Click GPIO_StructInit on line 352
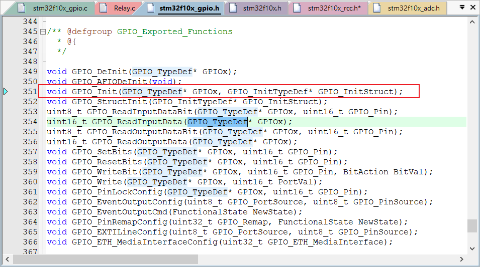The image size is (480, 267). click(109, 102)
